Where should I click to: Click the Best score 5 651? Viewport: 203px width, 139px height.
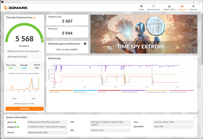37,68
